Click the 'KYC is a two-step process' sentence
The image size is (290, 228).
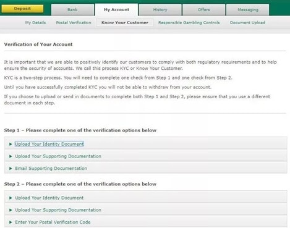pyautogui.click(x=118, y=78)
